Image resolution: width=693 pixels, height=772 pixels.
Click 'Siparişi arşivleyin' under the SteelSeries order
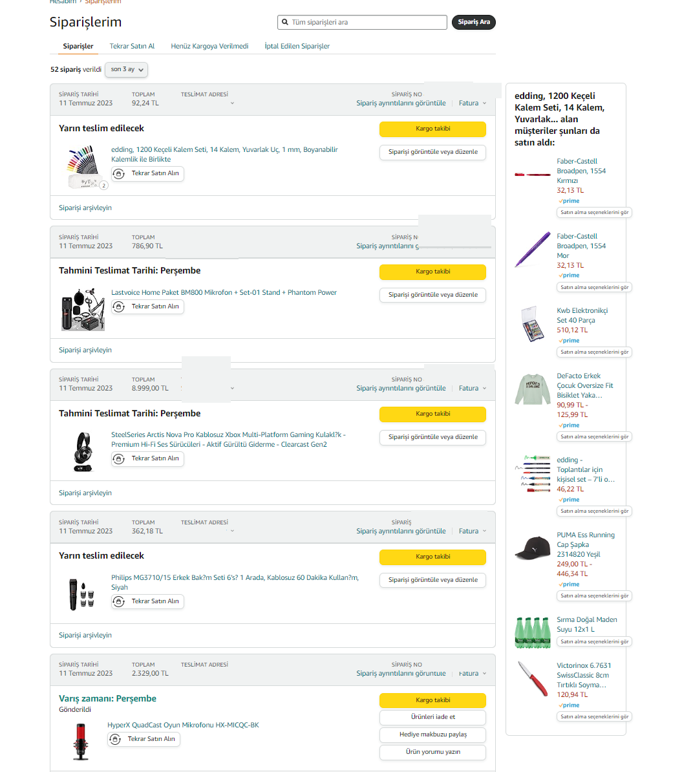pyautogui.click(x=85, y=493)
